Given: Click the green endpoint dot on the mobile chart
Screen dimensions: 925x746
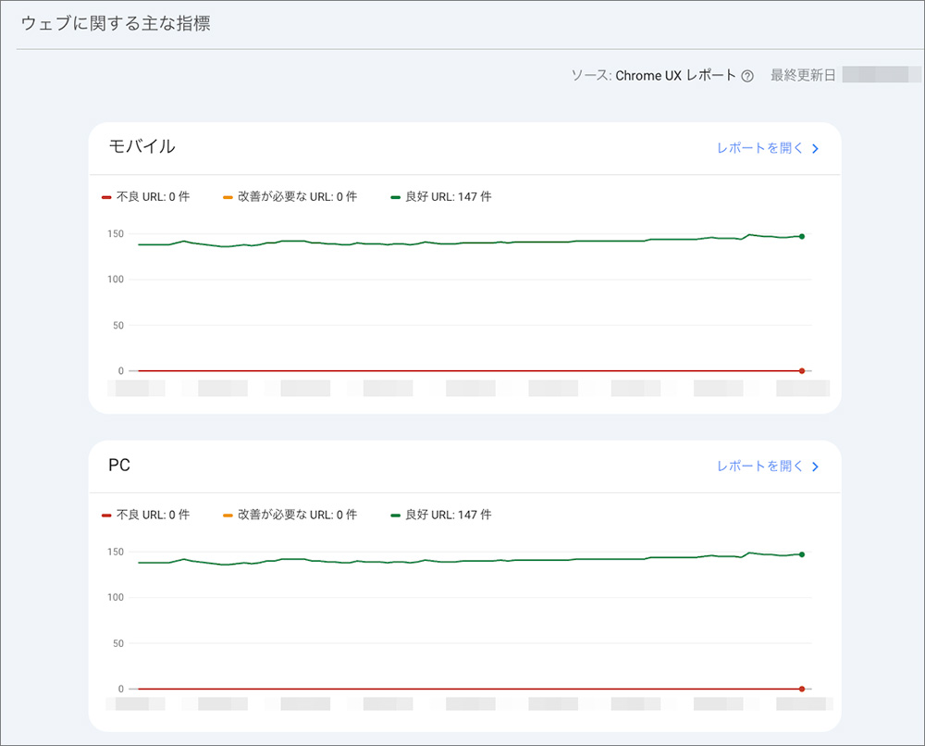Looking at the screenshot, I should [x=801, y=237].
